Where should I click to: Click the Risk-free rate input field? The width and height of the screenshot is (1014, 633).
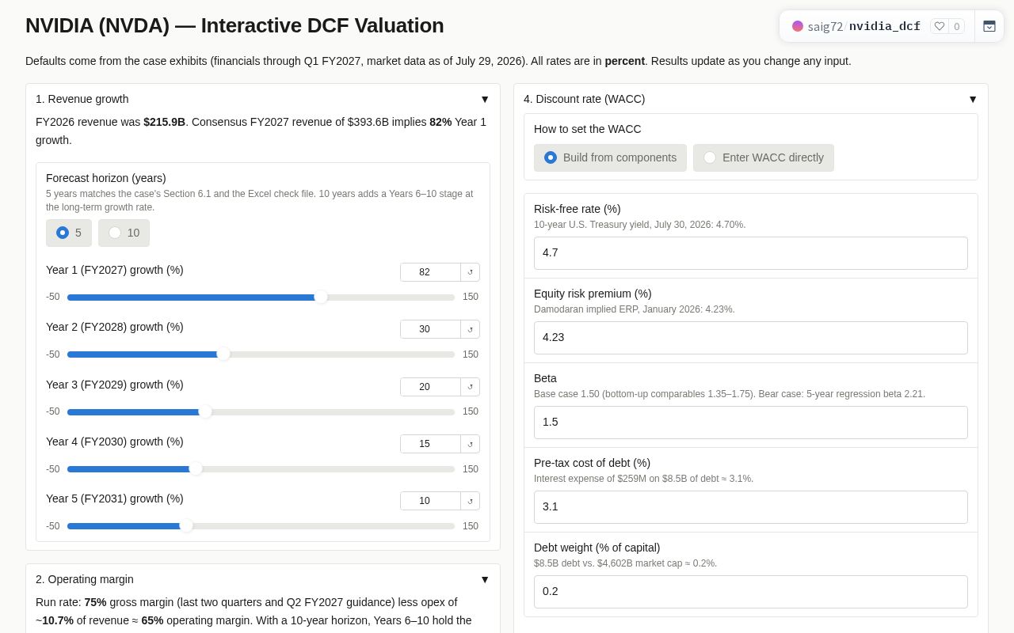tap(751, 253)
